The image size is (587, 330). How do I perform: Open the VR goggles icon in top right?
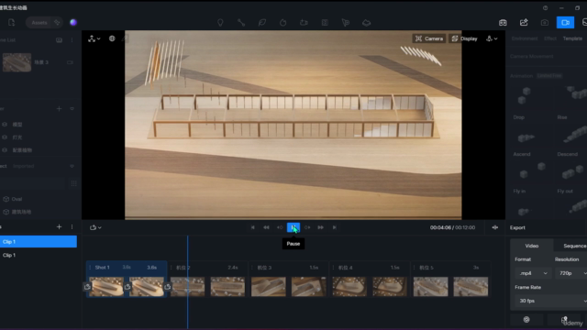tap(503, 22)
